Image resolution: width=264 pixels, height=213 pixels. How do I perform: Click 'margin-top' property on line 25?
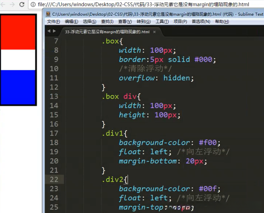(141, 207)
